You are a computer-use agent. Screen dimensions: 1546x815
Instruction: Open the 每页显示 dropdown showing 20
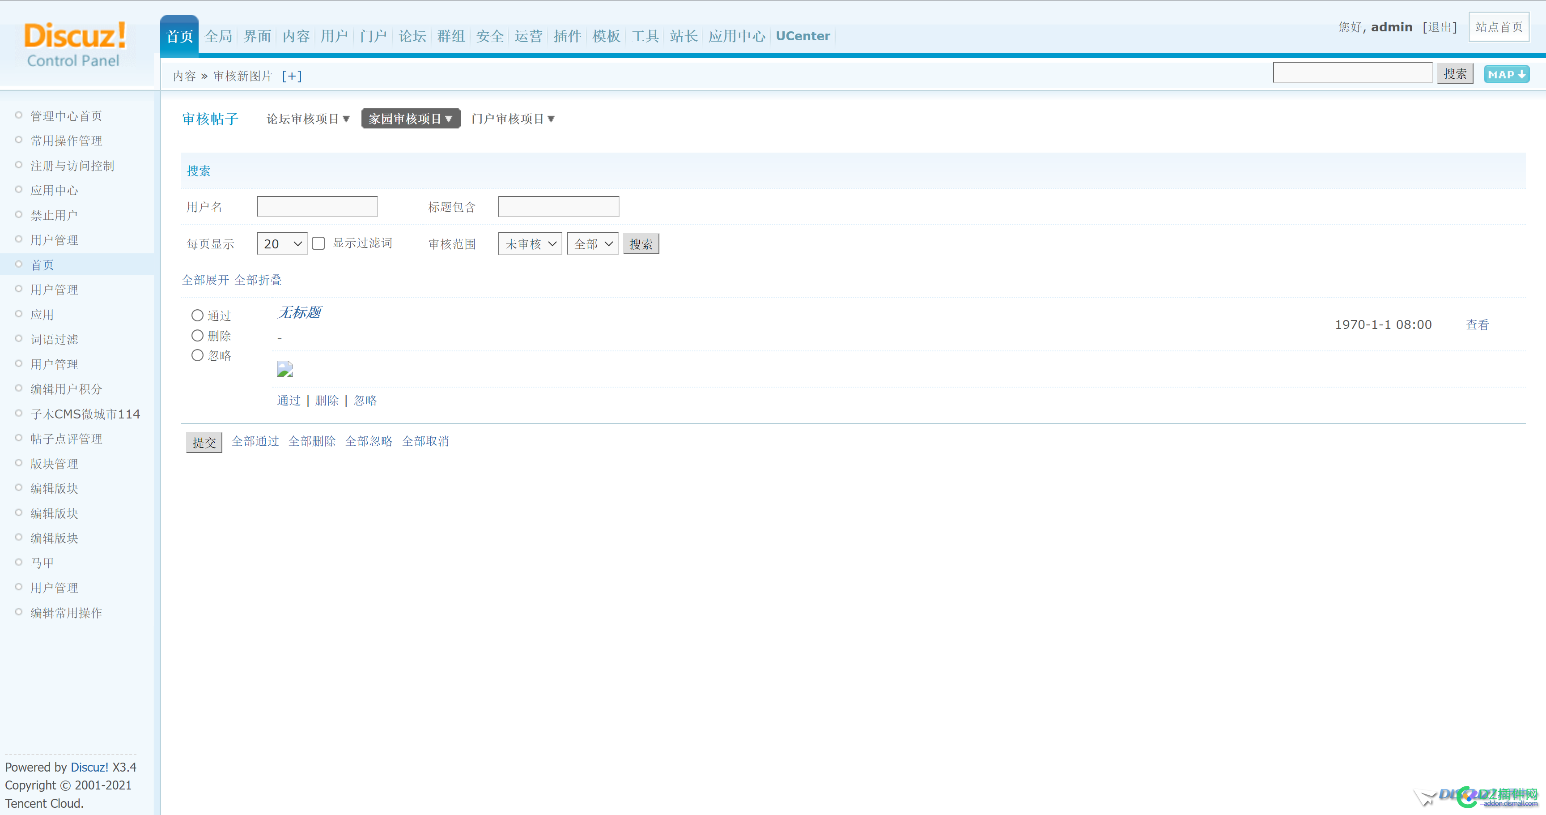pyautogui.click(x=282, y=244)
